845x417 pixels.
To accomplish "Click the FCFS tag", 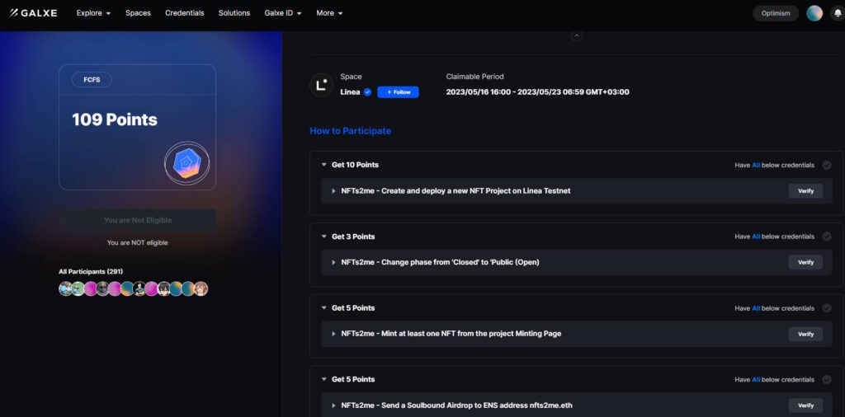I will click(x=92, y=80).
